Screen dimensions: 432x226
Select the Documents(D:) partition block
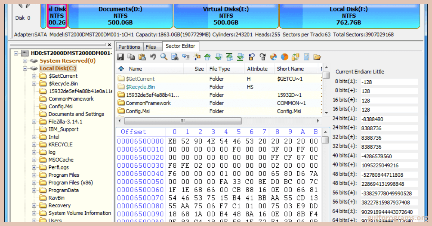click(121, 15)
